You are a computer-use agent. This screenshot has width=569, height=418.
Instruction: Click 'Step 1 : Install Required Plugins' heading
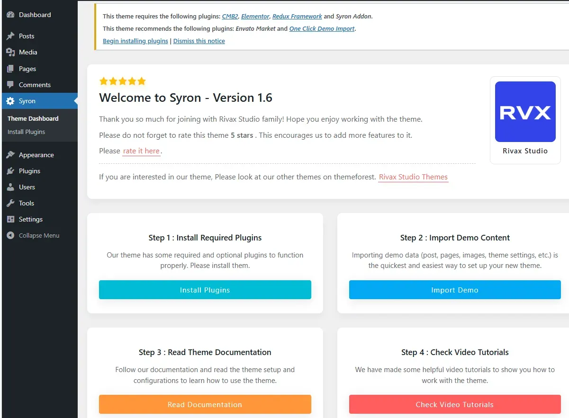[x=205, y=238]
